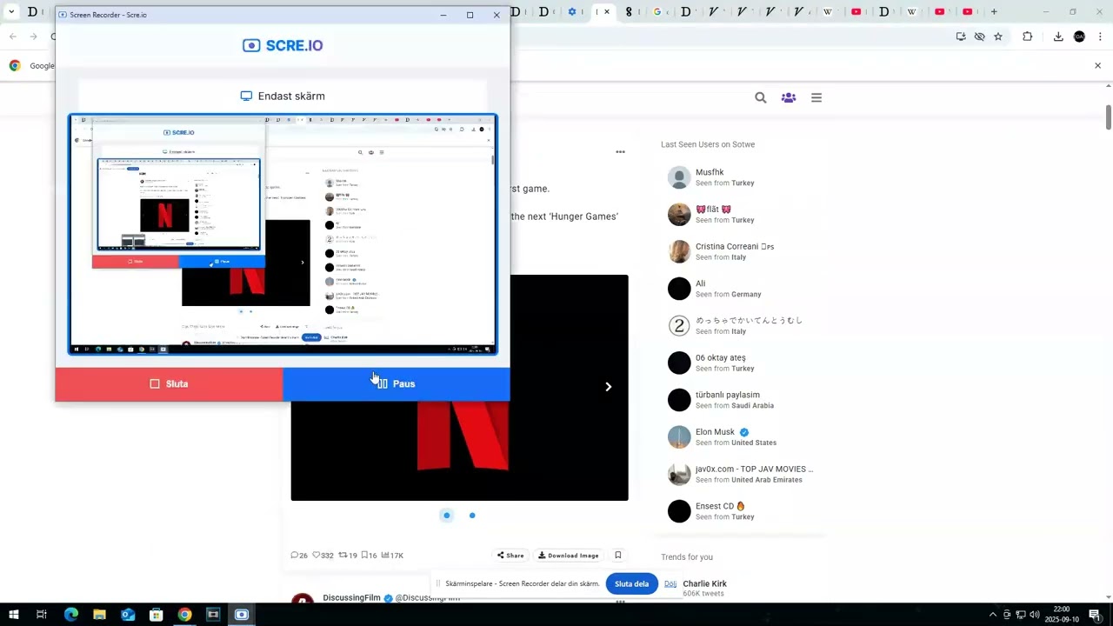
Task: Click the avatar of the user with Japanese name
Action: coord(679,326)
